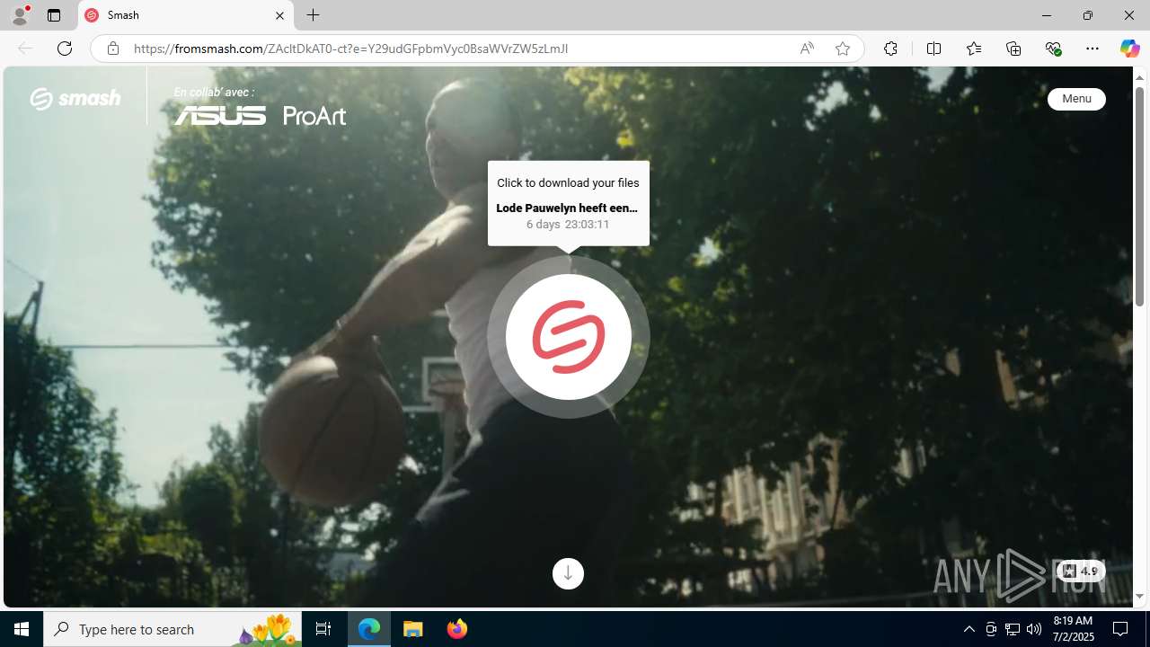
Task: Open Task View
Action: (x=323, y=629)
